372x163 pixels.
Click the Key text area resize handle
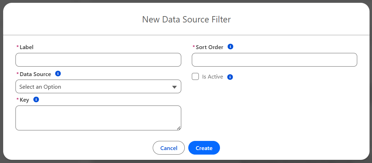179,128
